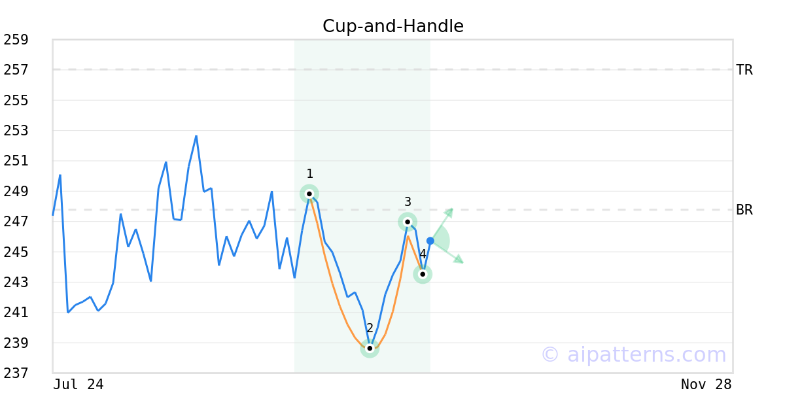Click the TR label on right edge
Viewport: 785px width, 412px height.
click(744, 70)
